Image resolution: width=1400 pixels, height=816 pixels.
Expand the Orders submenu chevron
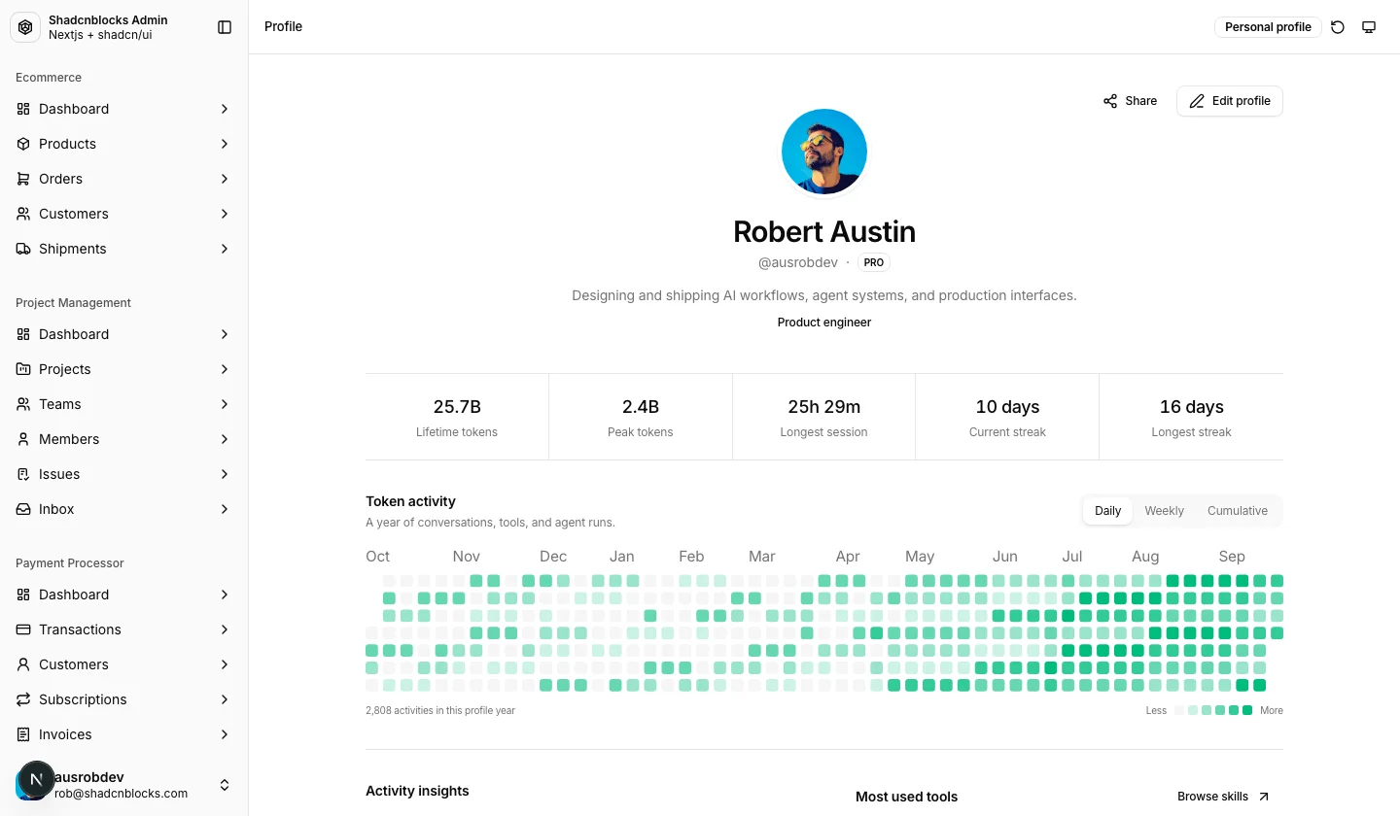225,179
